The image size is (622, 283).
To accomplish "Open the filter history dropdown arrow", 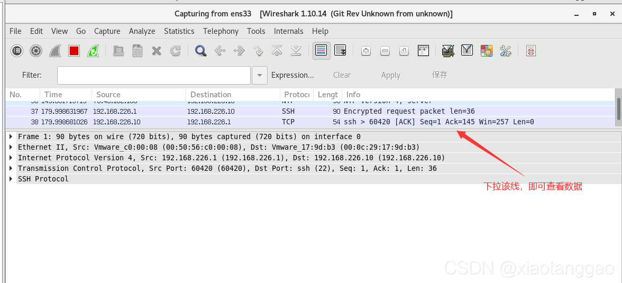I will point(259,75).
